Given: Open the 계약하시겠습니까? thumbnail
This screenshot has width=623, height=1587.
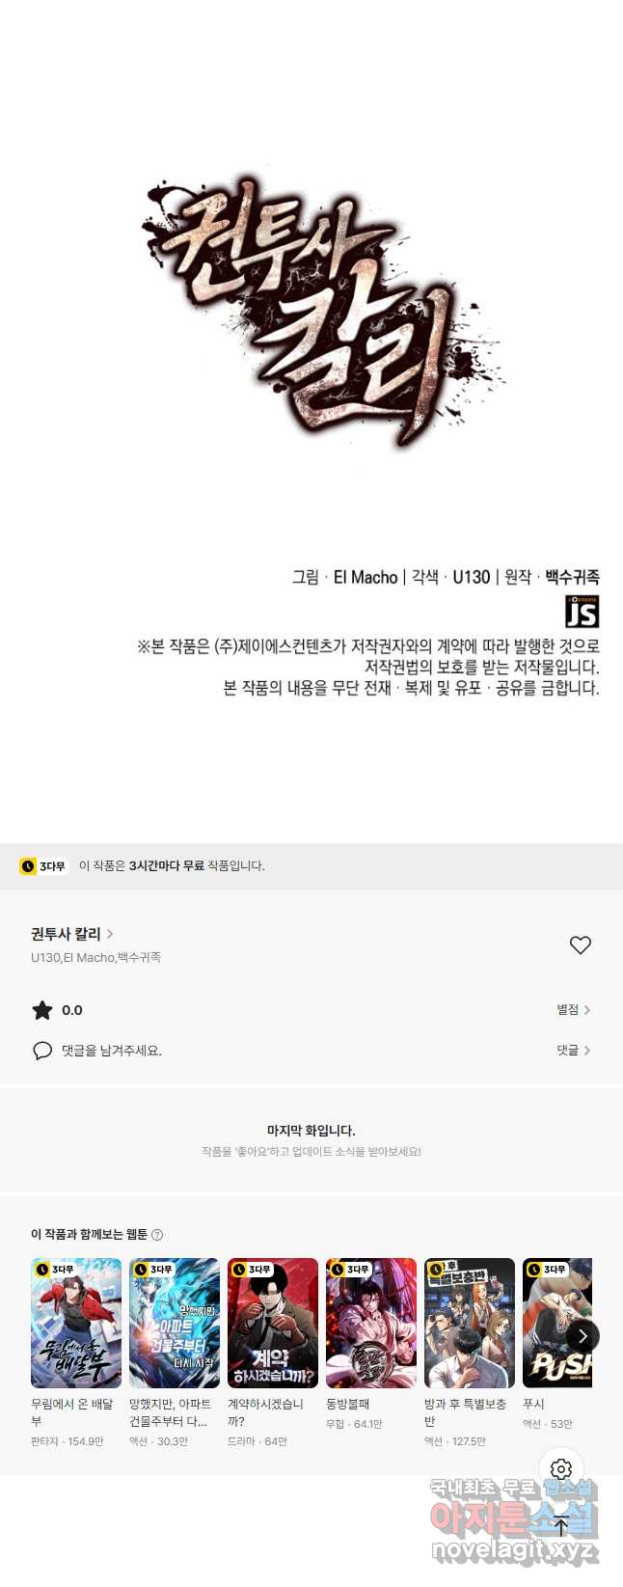Looking at the screenshot, I should [x=273, y=1323].
